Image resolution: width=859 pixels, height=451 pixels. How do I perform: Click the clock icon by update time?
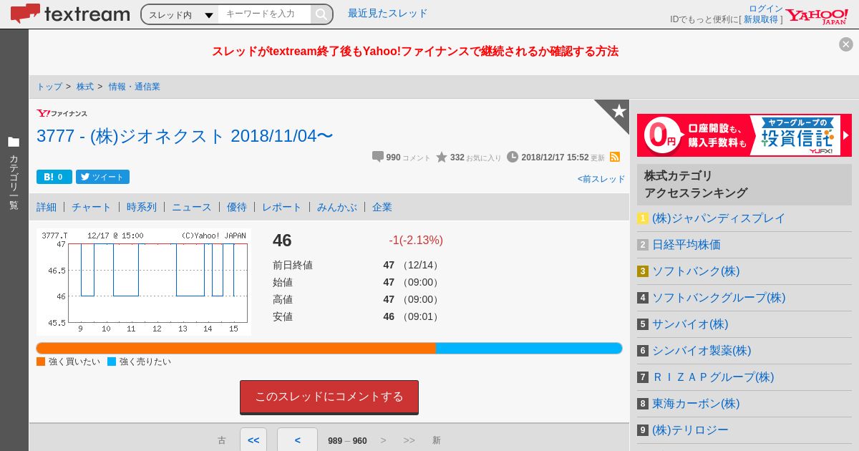point(513,157)
